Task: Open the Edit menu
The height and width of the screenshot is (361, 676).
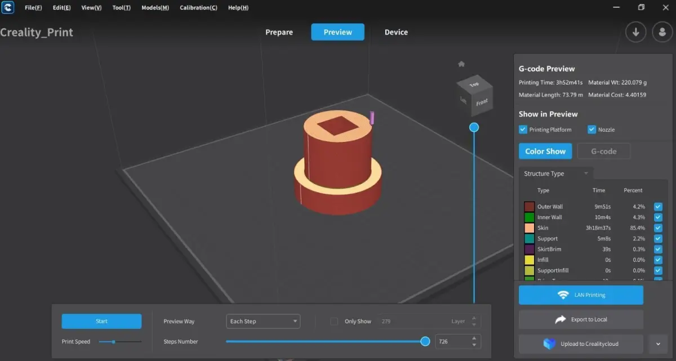Action: 62,8
